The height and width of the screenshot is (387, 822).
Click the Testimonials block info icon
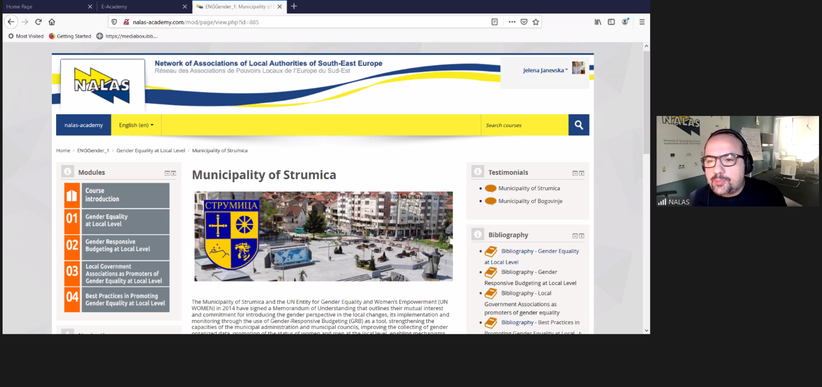coord(478,171)
